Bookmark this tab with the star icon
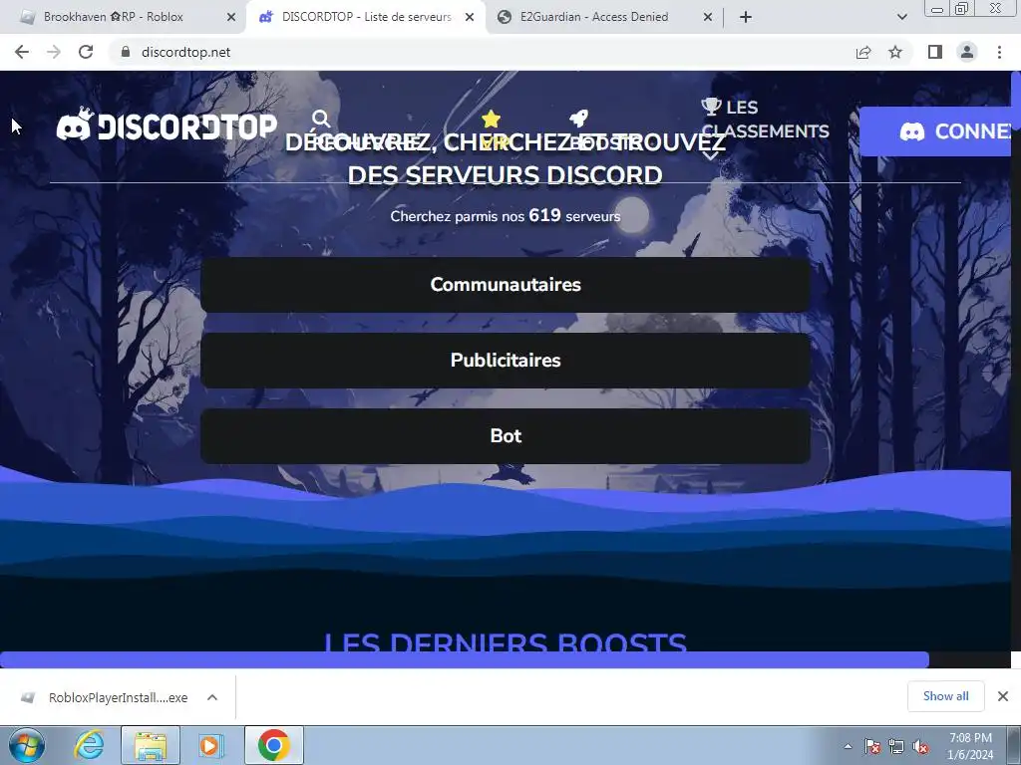1021x765 pixels. pyautogui.click(x=895, y=52)
